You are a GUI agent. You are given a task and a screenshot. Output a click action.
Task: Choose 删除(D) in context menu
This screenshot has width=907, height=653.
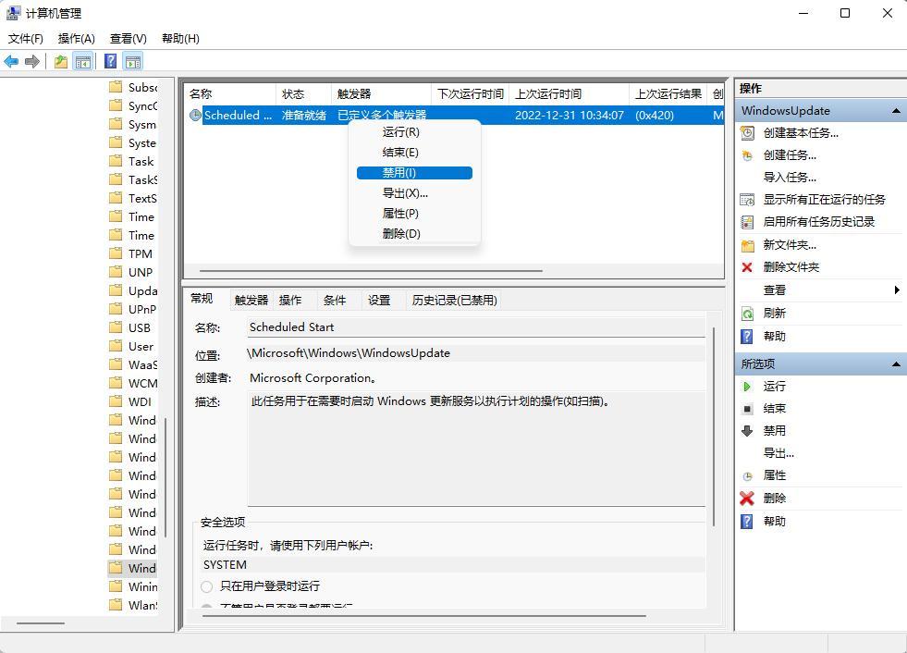coord(415,234)
